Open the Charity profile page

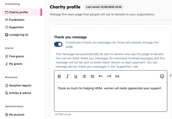pos(18,12)
